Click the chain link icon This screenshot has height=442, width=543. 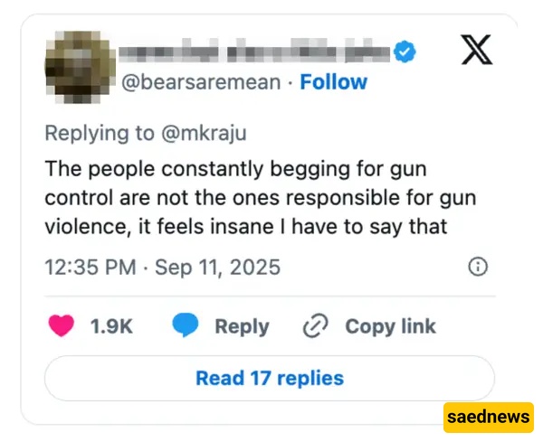point(316,325)
